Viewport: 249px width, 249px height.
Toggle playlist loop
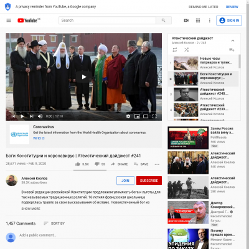(x=175, y=50)
